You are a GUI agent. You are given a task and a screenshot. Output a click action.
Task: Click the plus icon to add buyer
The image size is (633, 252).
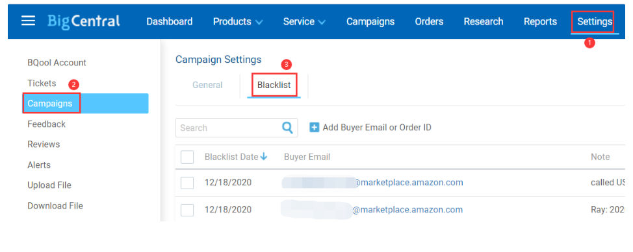coord(315,128)
